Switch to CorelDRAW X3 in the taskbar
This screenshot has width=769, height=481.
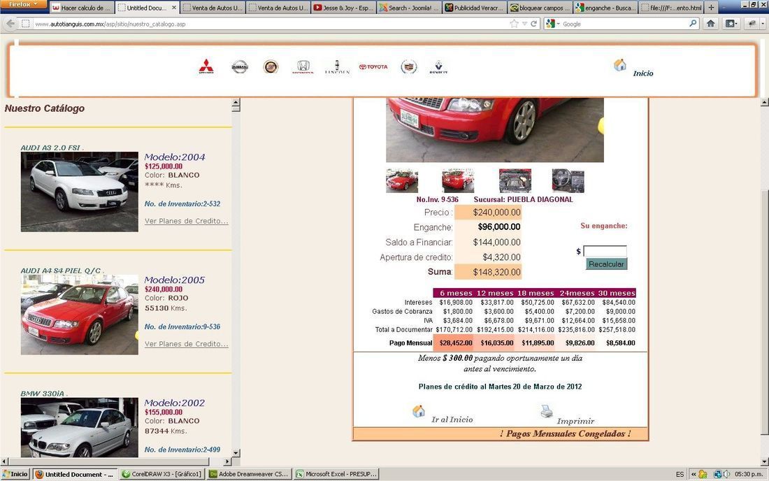(x=161, y=474)
